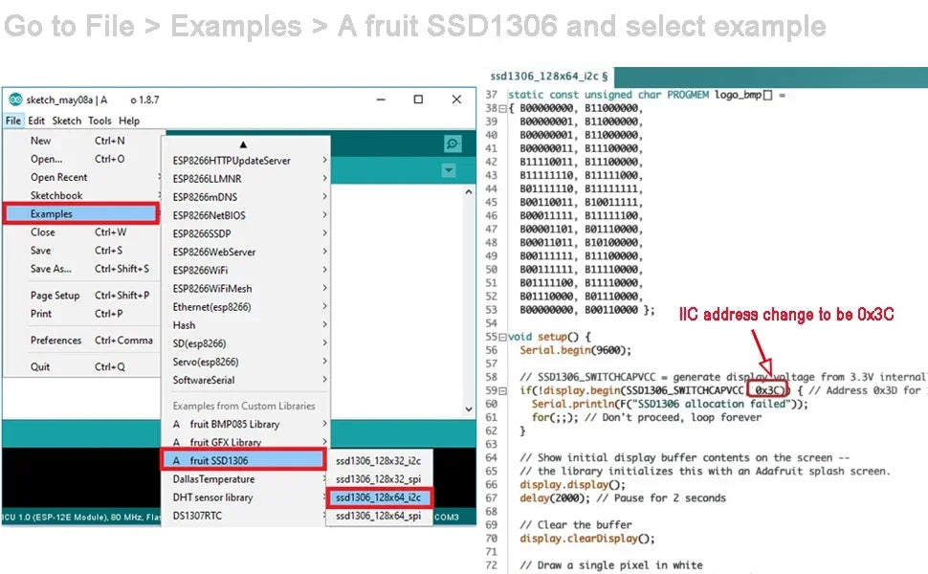Expand SoftwareSerial examples
Viewport: 928px width, 574px height.
[246, 381]
